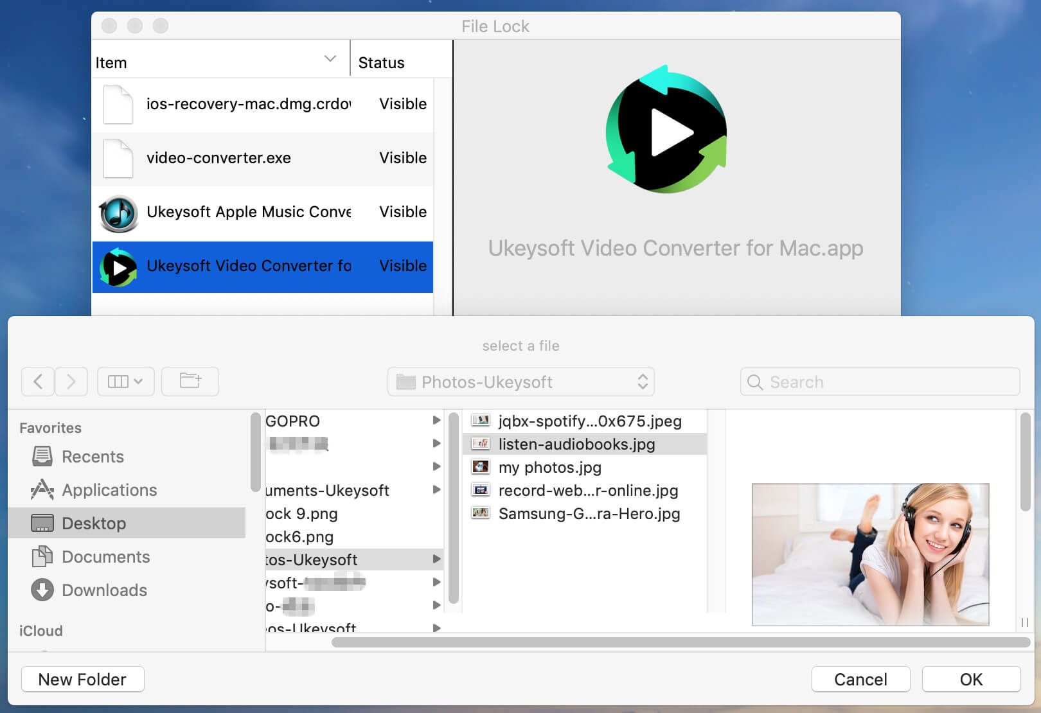This screenshot has width=1041, height=713.
Task: Click the New Folder button
Action: tap(83, 680)
